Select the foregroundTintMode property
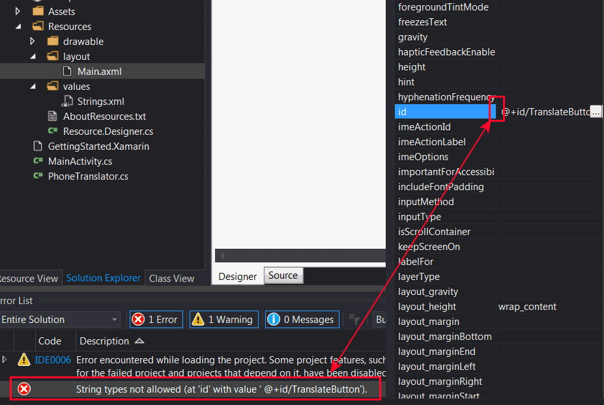Image resolution: width=604 pixels, height=405 pixels. tap(443, 7)
